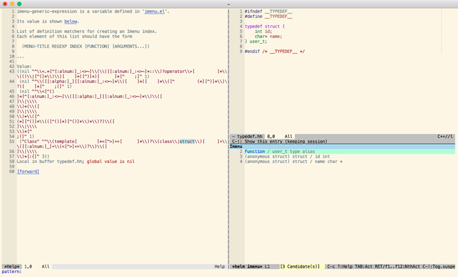The height and width of the screenshot is (277, 458).
Task: Click '#define __TYPEDEF__' line
Action: [268, 17]
